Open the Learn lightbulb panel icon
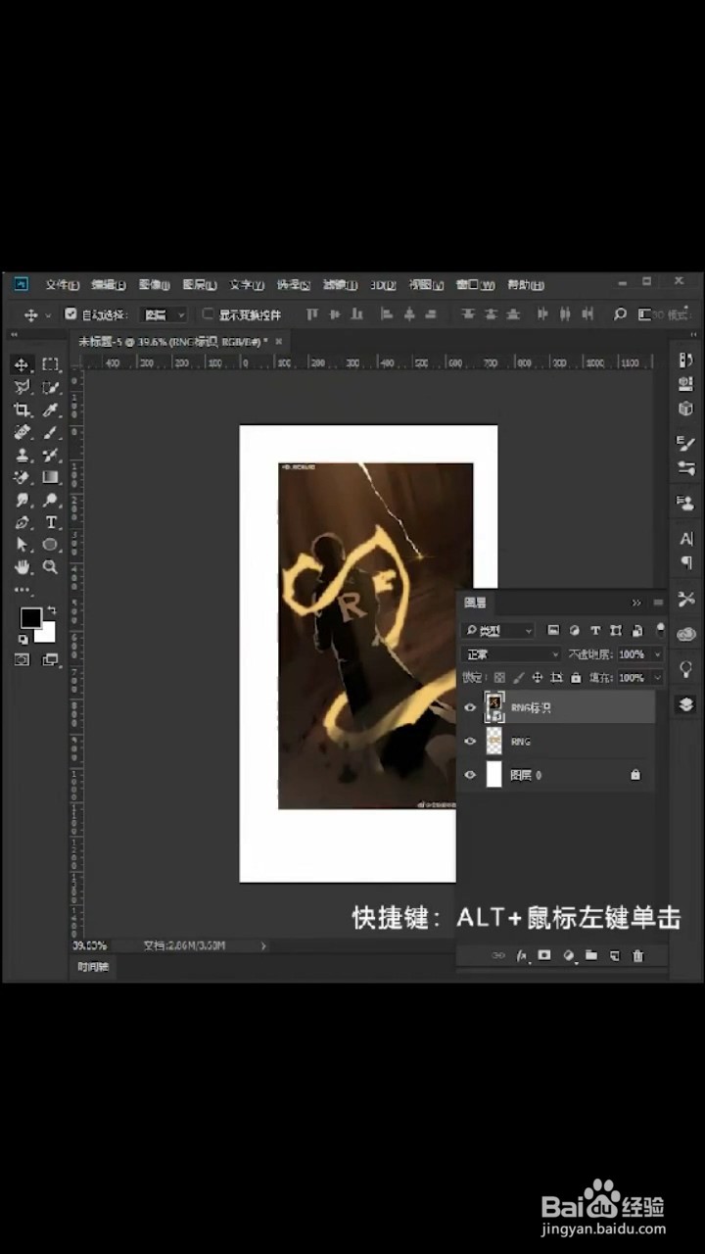This screenshot has height=1254, width=705. pos(686,669)
